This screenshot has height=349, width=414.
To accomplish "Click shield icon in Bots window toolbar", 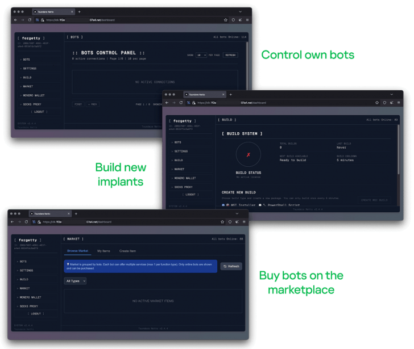I will pos(233,20).
